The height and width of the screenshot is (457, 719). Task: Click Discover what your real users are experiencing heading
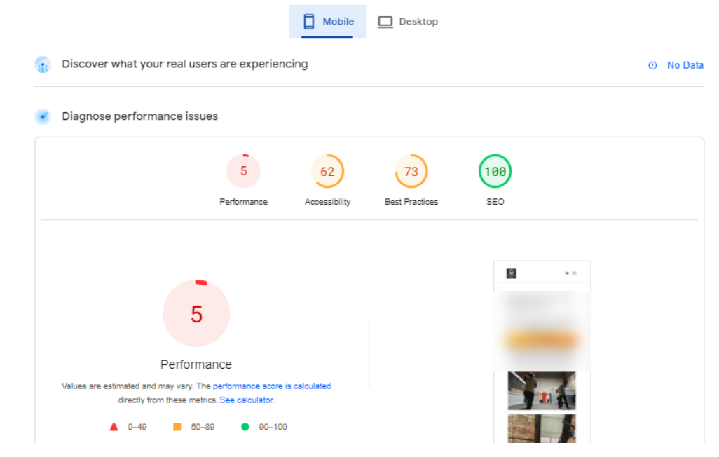pyautogui.click(x=185, y=64)
